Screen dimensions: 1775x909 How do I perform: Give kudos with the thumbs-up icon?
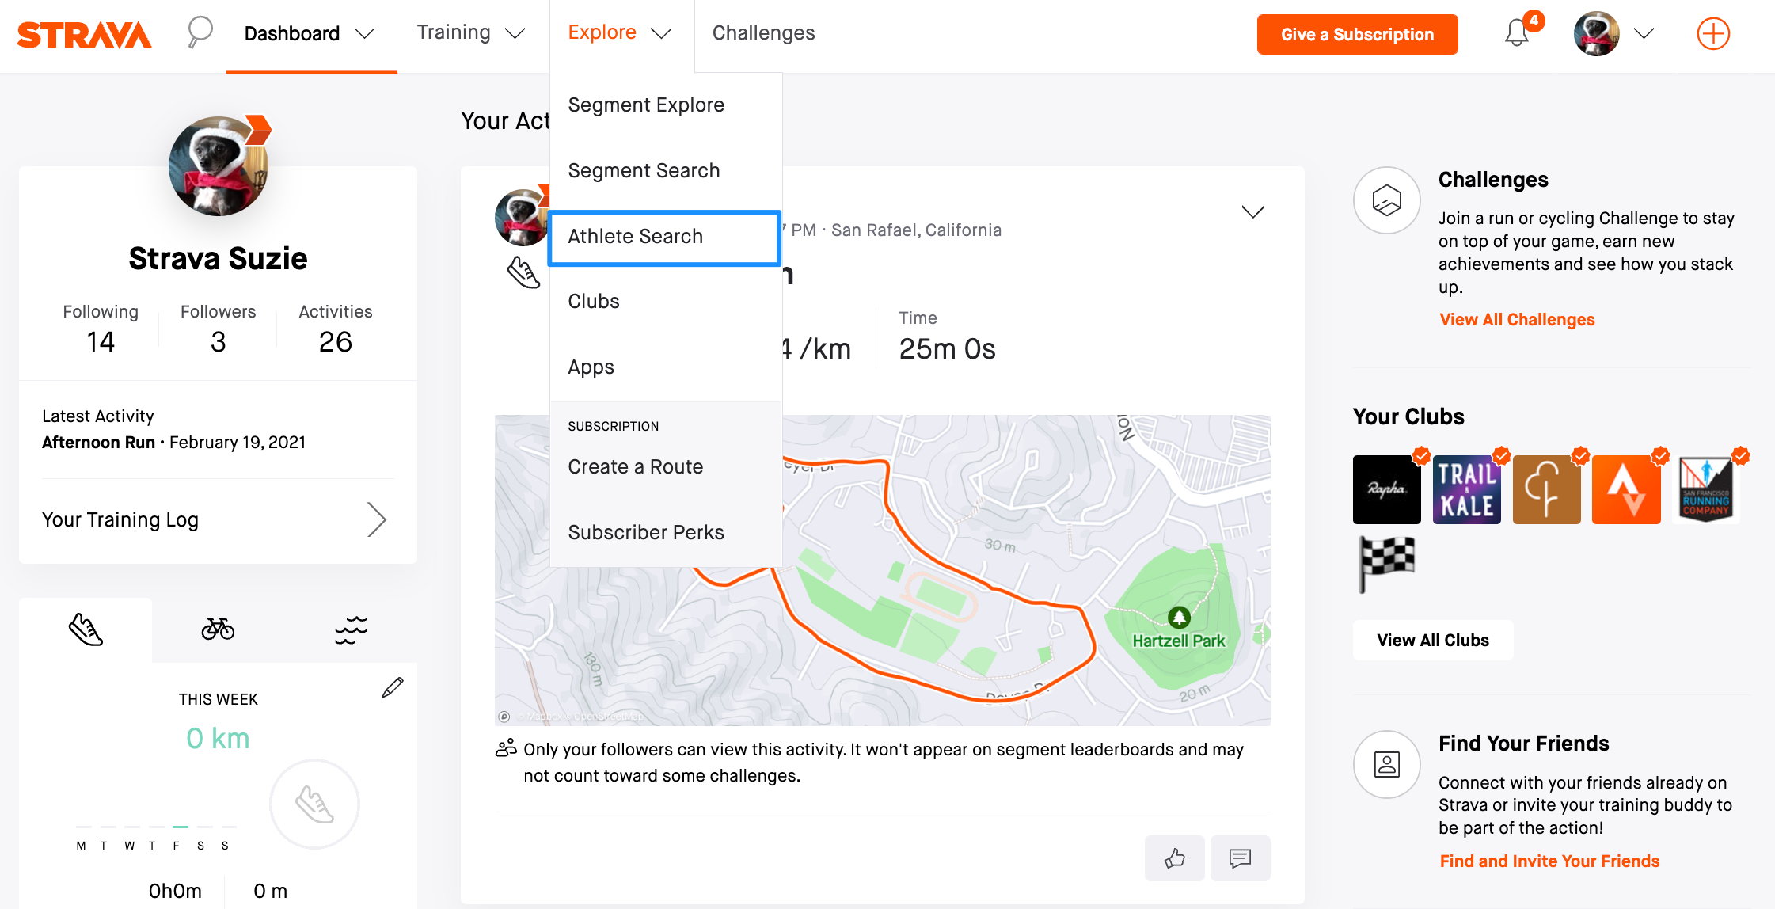1174,858
